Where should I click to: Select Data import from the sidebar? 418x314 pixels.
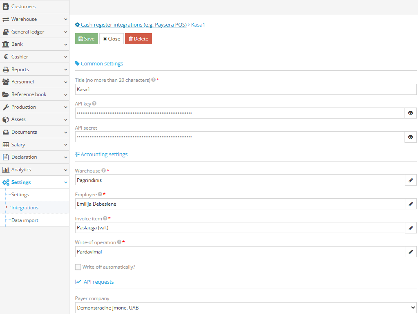(x=24, y=220)
